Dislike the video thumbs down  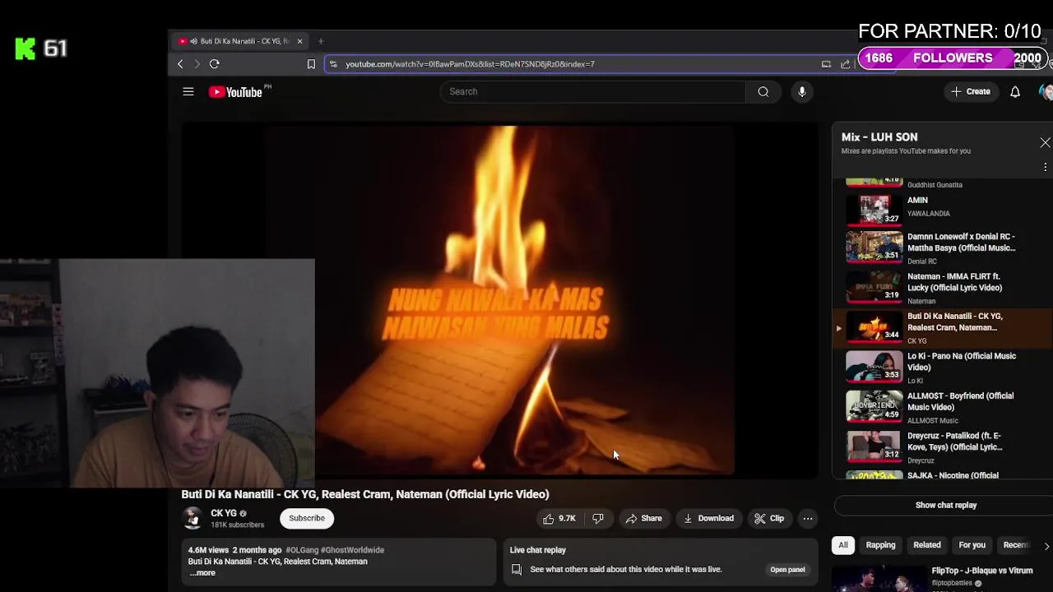click(x=598, y=519)
